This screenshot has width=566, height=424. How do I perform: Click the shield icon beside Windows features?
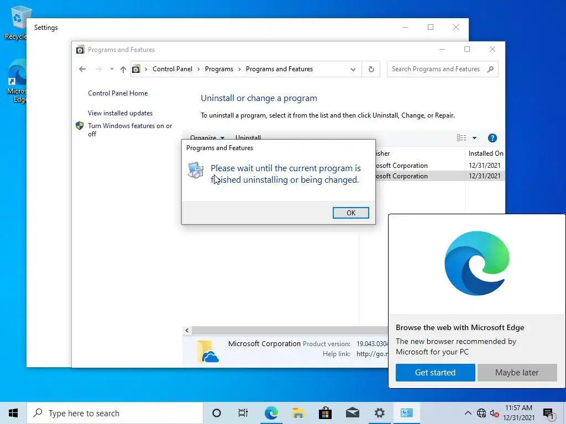click(80, 126)
